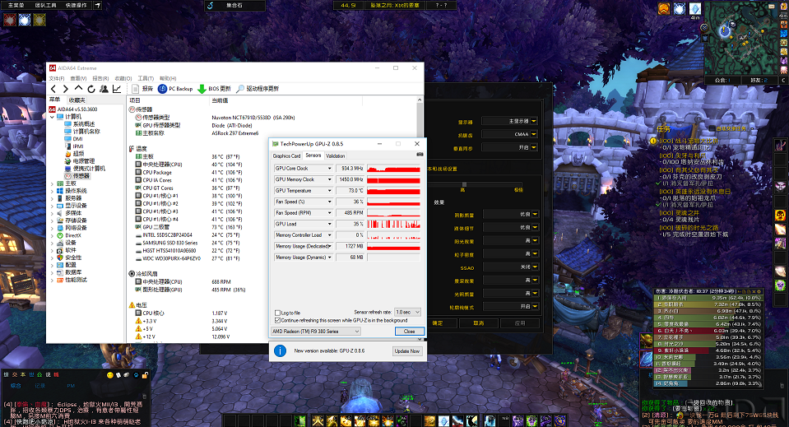Screen dimensions: 789x427
Task: Open GPU Load sensor dropdown
Action: 330,224
